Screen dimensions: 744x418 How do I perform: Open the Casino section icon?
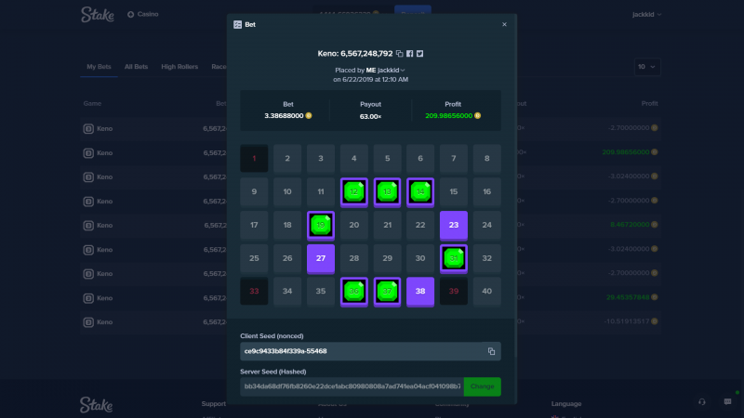[x=130, y=14]
